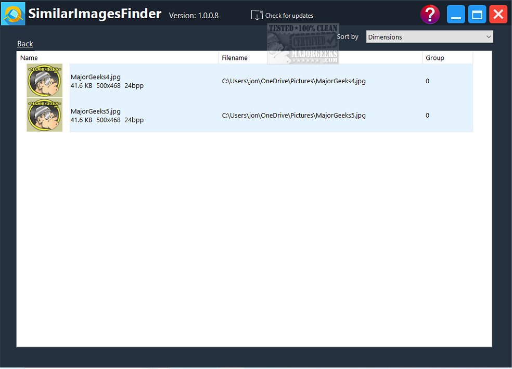Select the MajorGeeks5.jpg name text

[95, 111]
